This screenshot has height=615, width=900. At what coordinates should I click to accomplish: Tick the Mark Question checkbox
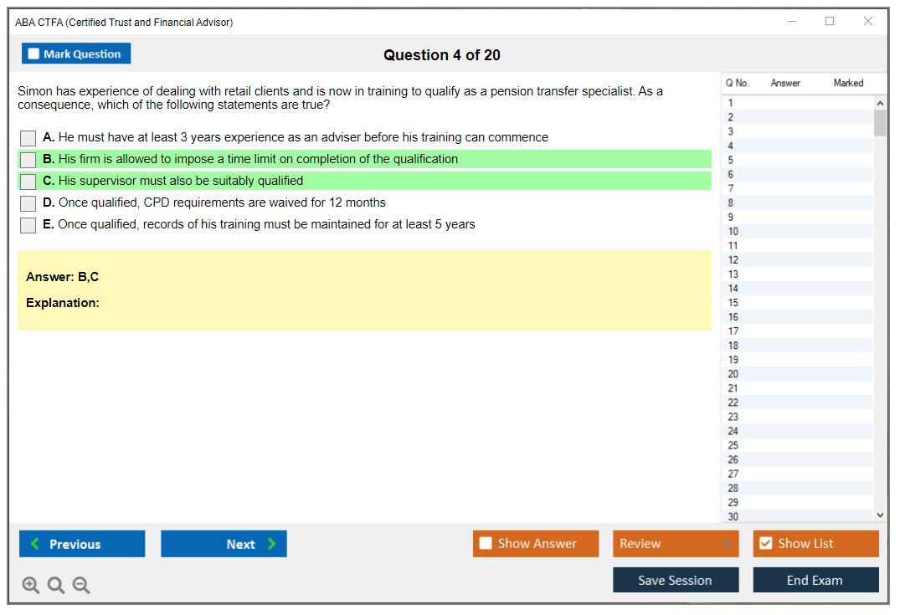[x=34, y=54]
